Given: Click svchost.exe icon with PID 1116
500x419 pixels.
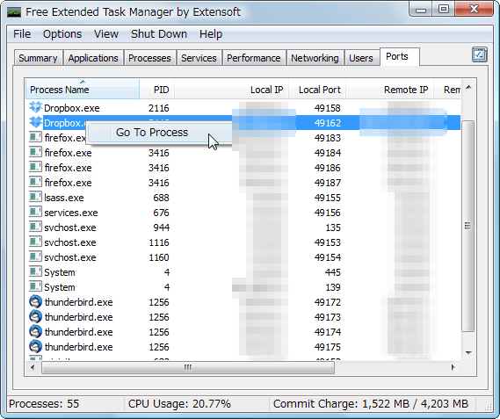Looking at the screenshot, I should click(35, 242).
